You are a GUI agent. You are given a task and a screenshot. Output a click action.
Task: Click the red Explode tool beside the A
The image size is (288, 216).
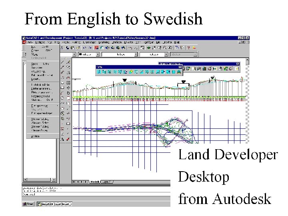pyautogui.click(x=68, y=139)
